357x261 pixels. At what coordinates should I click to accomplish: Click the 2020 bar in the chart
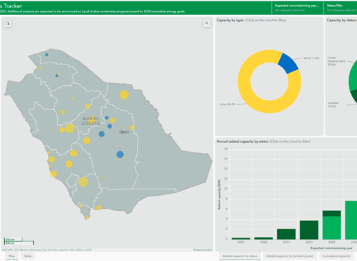[x=241, y=238]
